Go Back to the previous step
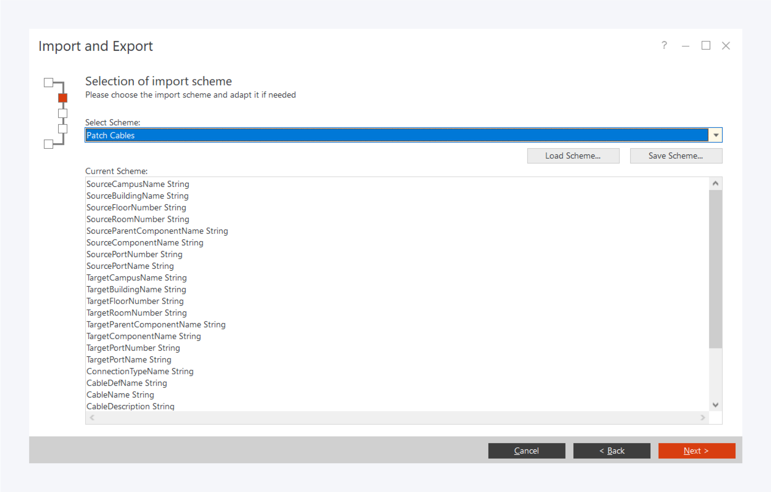 tap(611, 451)
